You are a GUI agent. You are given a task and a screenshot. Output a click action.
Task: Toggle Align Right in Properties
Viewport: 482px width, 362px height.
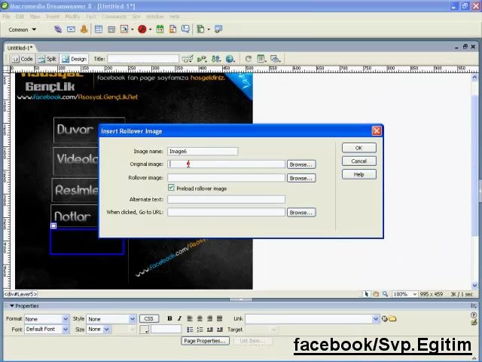[209, 318]
